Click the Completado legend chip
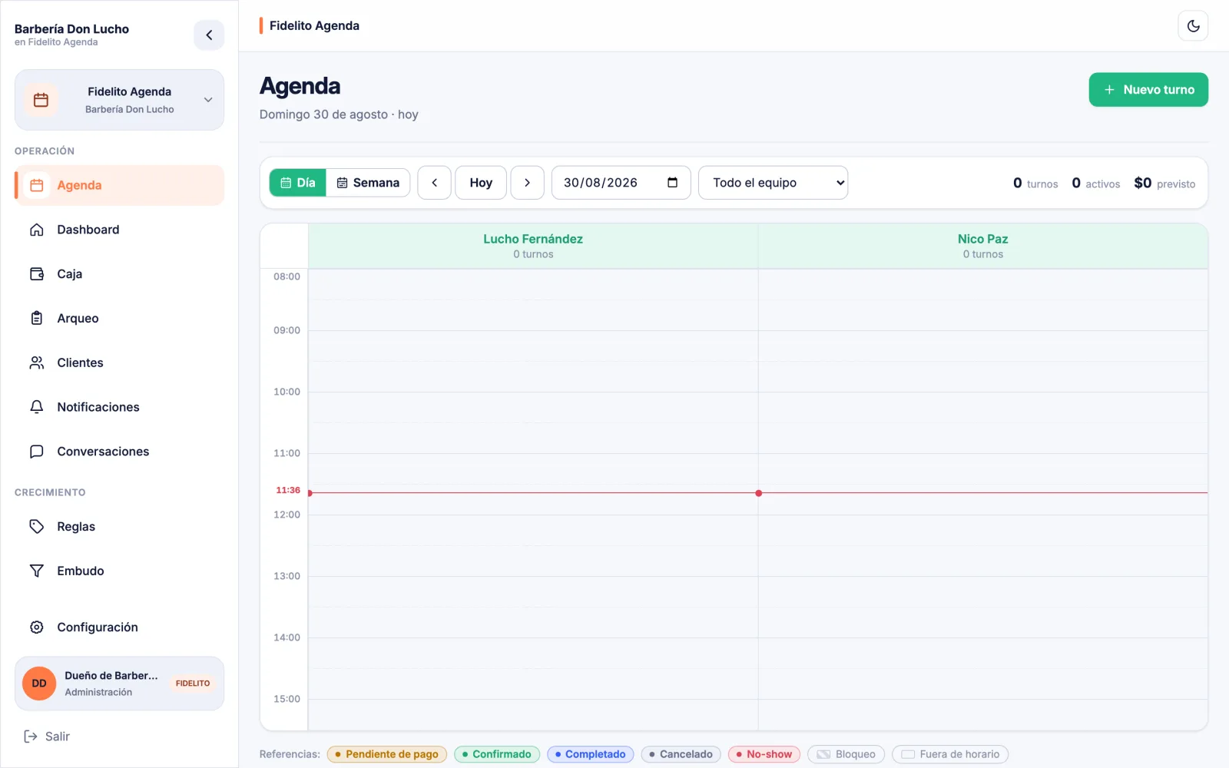The height and width of the screenshot is (768, 1229). [x=591, y=754]
